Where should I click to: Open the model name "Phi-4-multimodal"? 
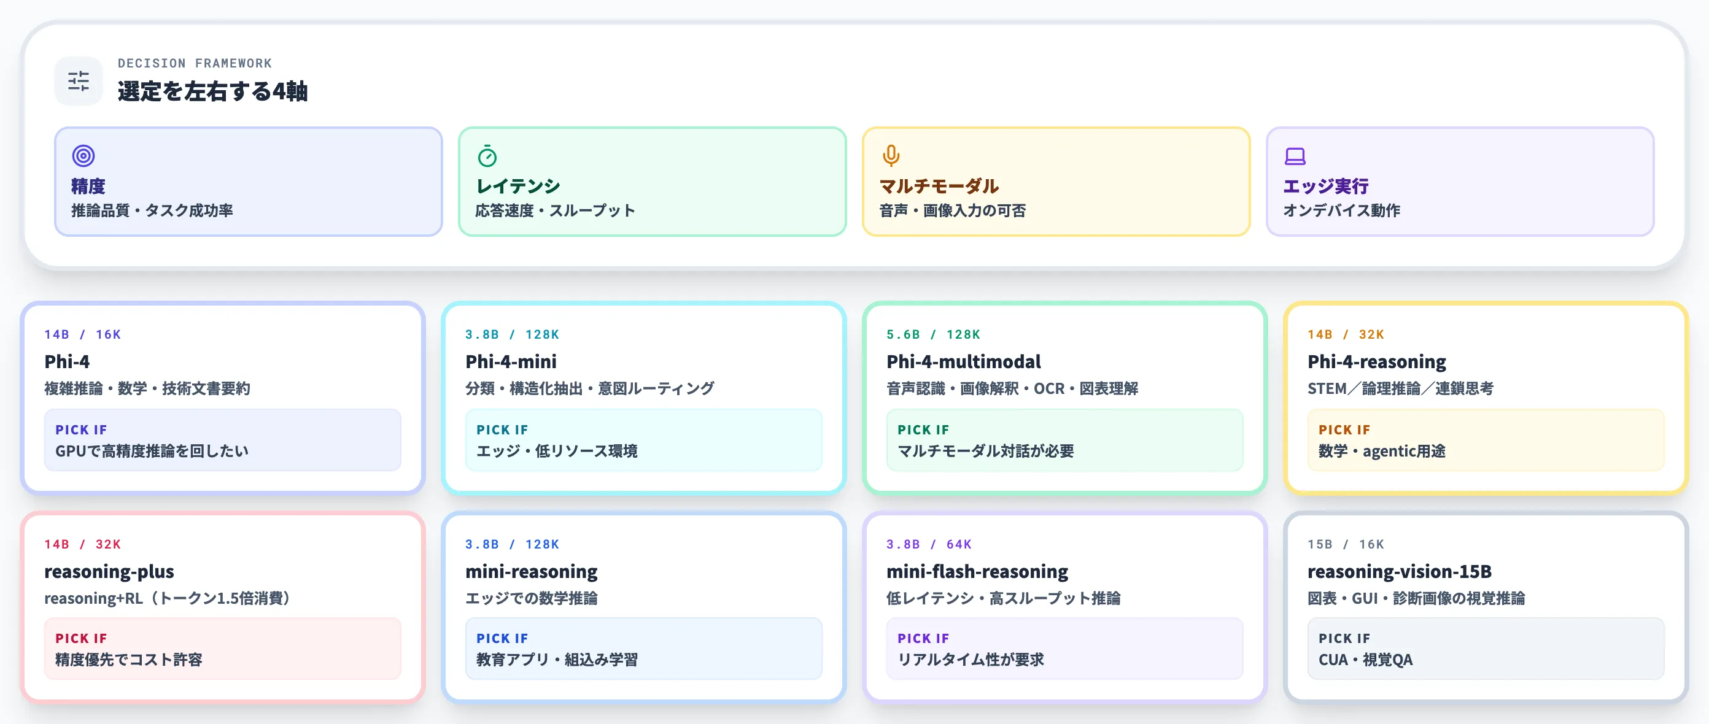963,361
